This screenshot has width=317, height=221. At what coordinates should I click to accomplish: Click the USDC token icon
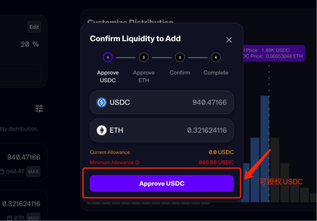(x=102, y=103)
